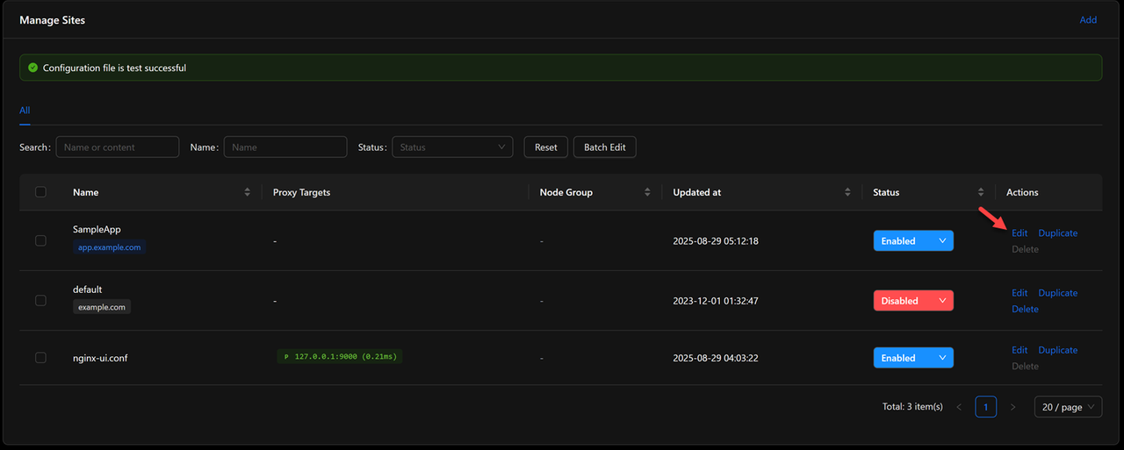Click Duplicate for the default site
This screenshot has width=1124, height=450.
click(x=1058, y=293)
